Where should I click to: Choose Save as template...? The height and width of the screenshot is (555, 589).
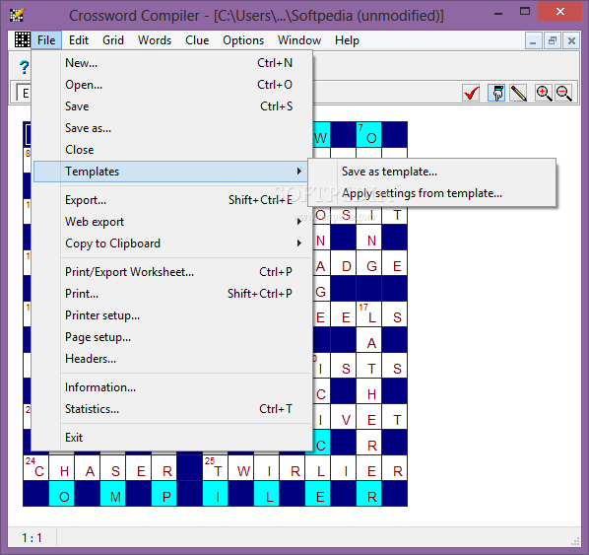432,172
